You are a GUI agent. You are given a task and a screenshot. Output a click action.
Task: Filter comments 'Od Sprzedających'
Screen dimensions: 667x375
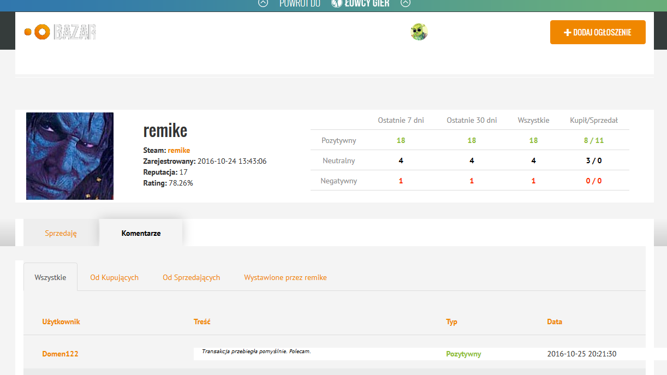(192, 277)
